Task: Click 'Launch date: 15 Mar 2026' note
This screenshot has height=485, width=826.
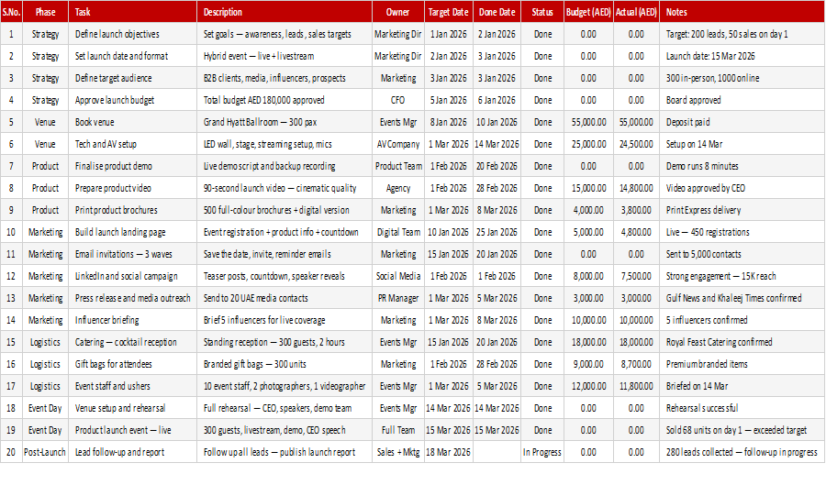Action: coord(742,56)
